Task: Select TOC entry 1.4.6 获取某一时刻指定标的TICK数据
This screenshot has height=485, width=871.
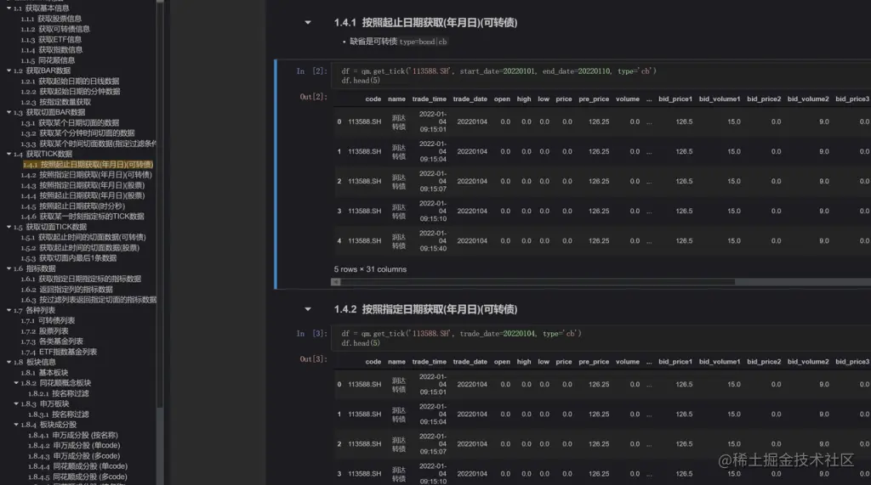Action: (83, 217)
